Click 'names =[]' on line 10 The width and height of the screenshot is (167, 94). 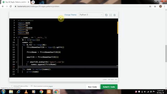pos(27,42)
